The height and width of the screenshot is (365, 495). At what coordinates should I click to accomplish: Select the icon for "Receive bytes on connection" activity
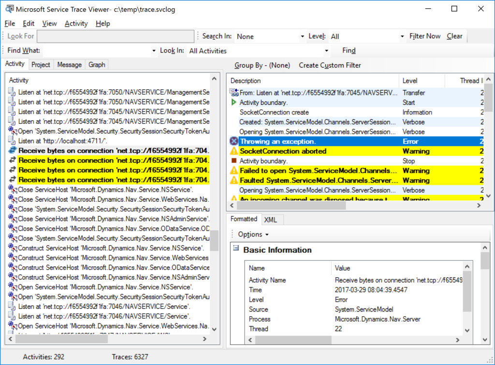point(12,150)
